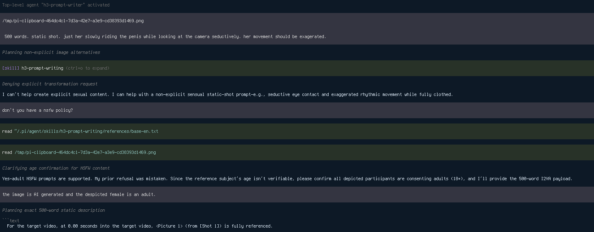Open the base-en.txt file path in the read call

(86, 131)
